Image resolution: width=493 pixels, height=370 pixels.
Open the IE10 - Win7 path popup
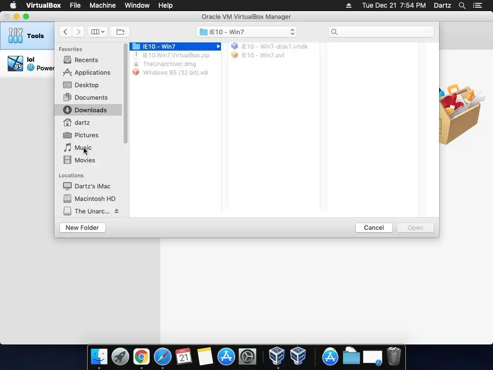247,32
